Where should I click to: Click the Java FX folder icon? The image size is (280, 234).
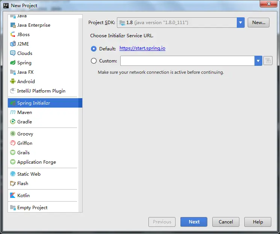pyautogui.click(x=13, y=72)
